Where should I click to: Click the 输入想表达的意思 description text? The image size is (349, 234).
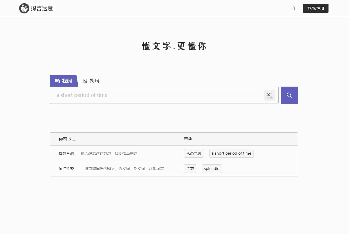109,153
